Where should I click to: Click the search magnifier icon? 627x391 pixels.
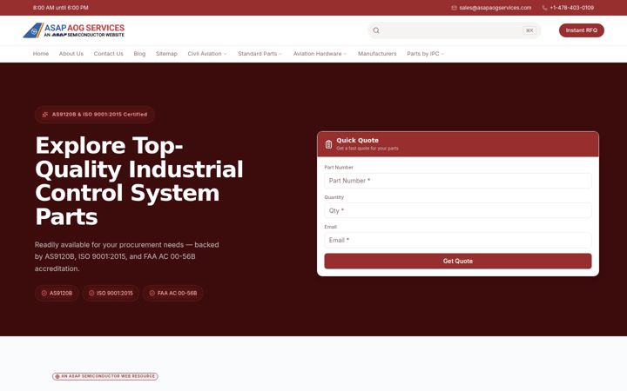[376, 30]
